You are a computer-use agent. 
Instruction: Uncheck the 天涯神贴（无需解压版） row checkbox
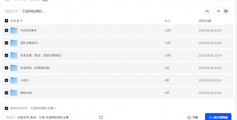(6, 68)
